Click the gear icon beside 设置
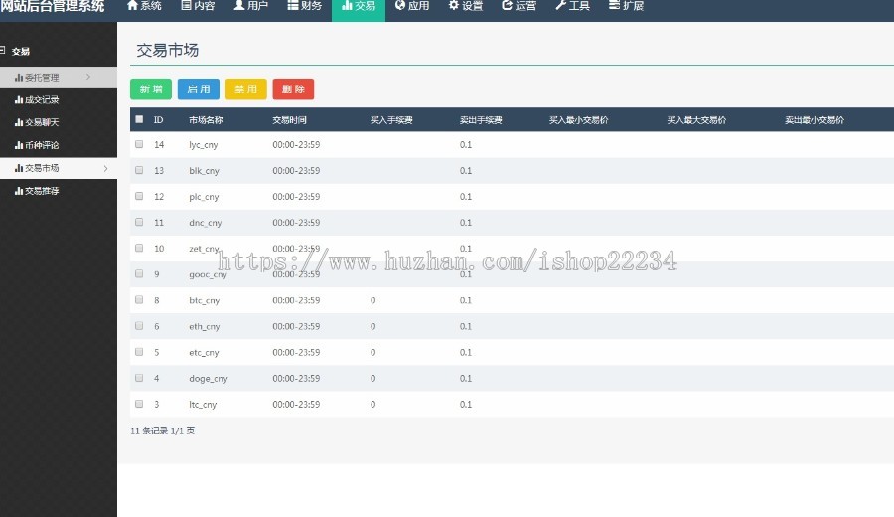Screen dimensions: 894x517 tap(454, 5)
